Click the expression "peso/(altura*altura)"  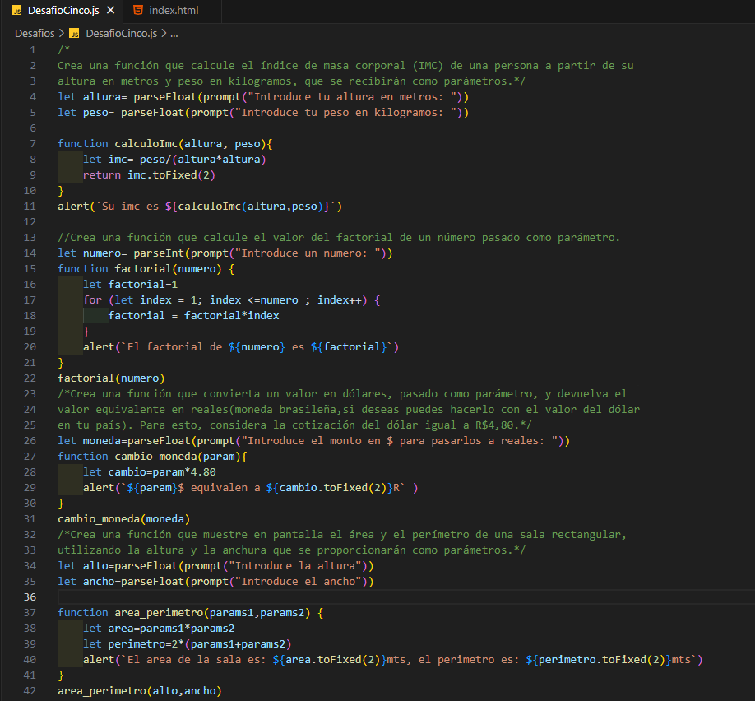click(202, 160)
